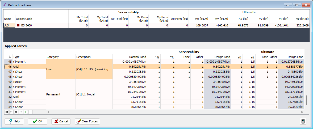Add a new applied force row
Screen dimensions: 313x129
pyautogui.click(x=26, y=112)
